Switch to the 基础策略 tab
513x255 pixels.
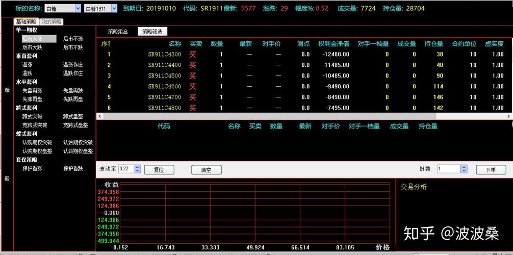(x=26, y=22)
